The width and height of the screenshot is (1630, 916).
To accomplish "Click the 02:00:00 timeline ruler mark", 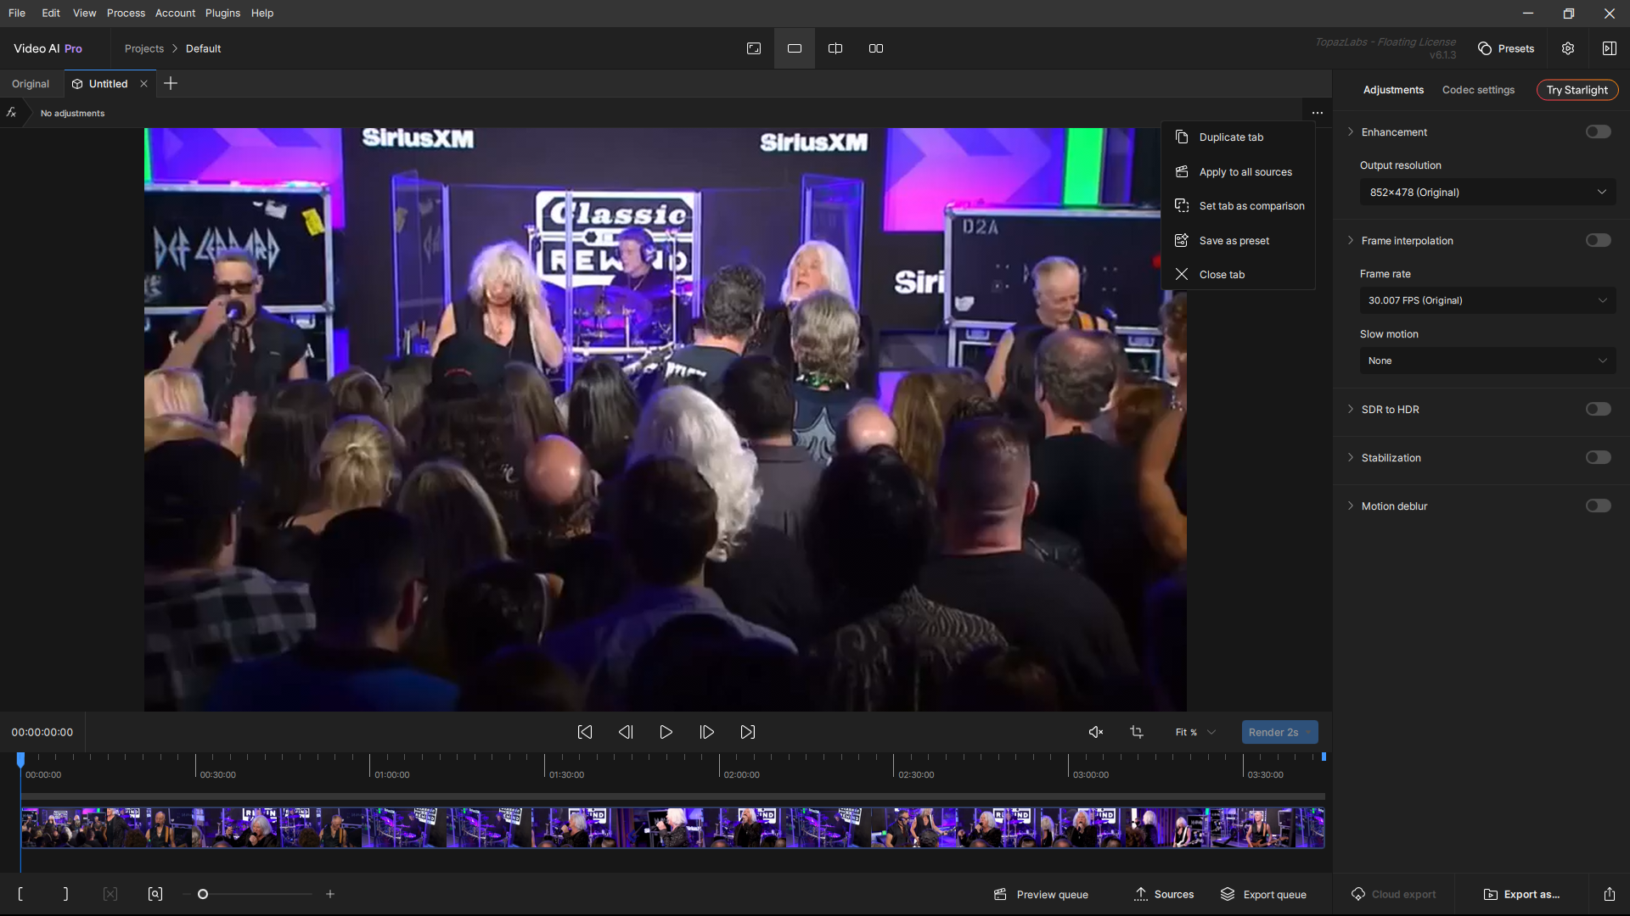I will click(741, 774).
